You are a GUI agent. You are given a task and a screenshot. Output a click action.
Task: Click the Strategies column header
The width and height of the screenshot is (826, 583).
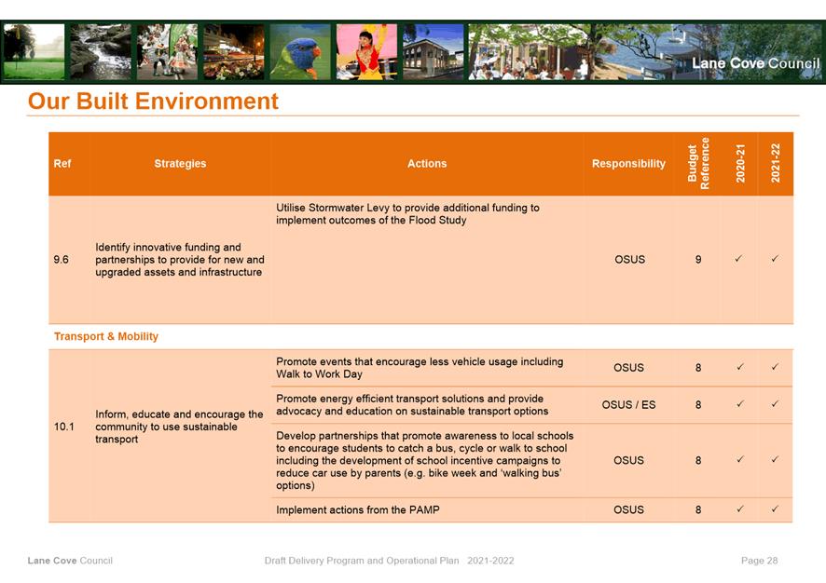[180, 164]
